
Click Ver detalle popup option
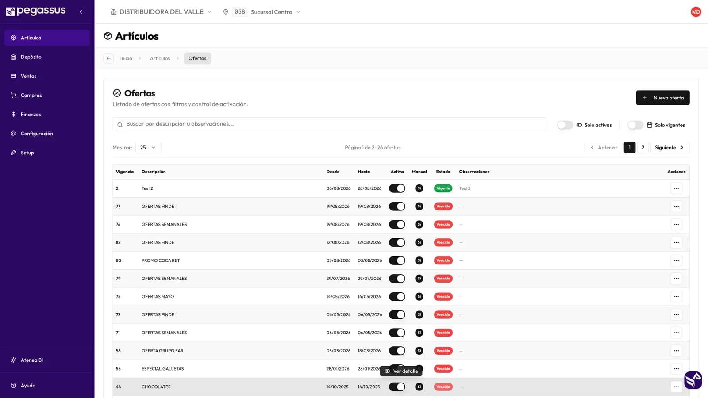tap(401, 371)
